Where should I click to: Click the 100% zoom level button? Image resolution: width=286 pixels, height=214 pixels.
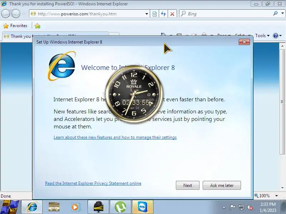pos(262,196)
